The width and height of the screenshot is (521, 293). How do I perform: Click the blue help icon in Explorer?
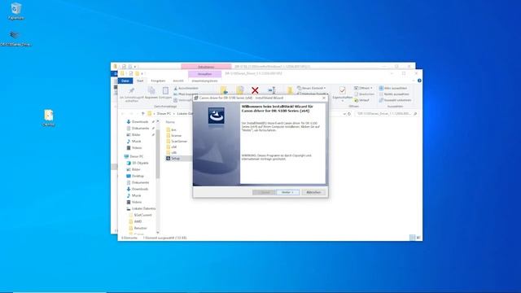coord(419,81)
